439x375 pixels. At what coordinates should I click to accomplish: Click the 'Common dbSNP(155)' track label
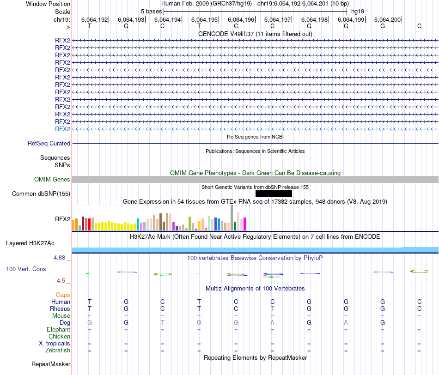pos(41,194)
